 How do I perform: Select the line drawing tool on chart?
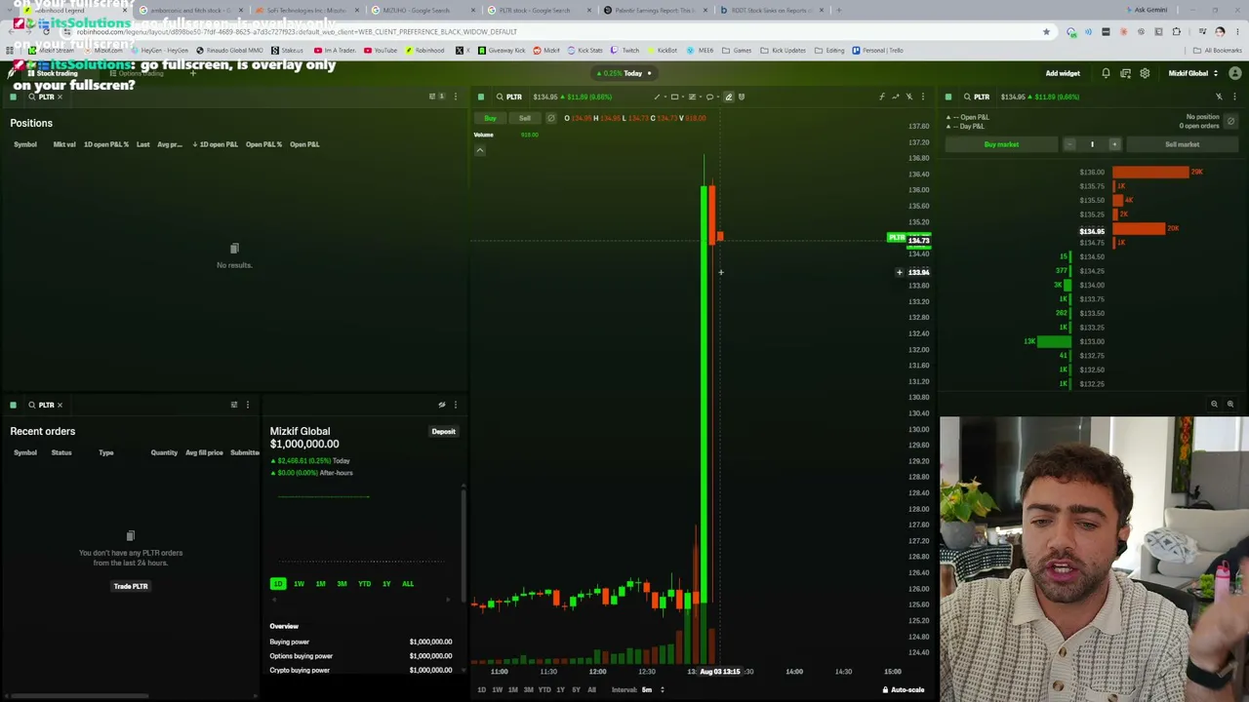(657, 97)
